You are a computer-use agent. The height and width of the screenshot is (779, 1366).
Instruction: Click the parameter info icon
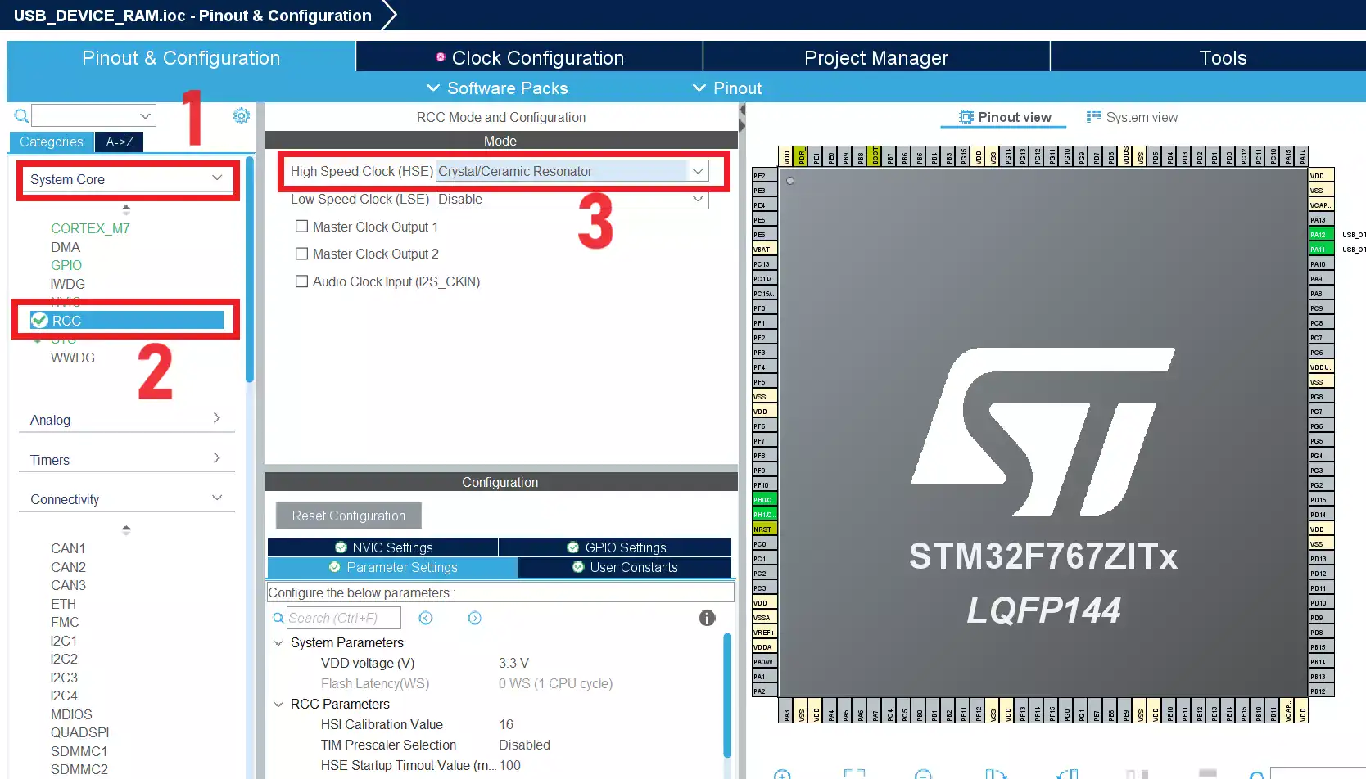[x=707, y=618]
